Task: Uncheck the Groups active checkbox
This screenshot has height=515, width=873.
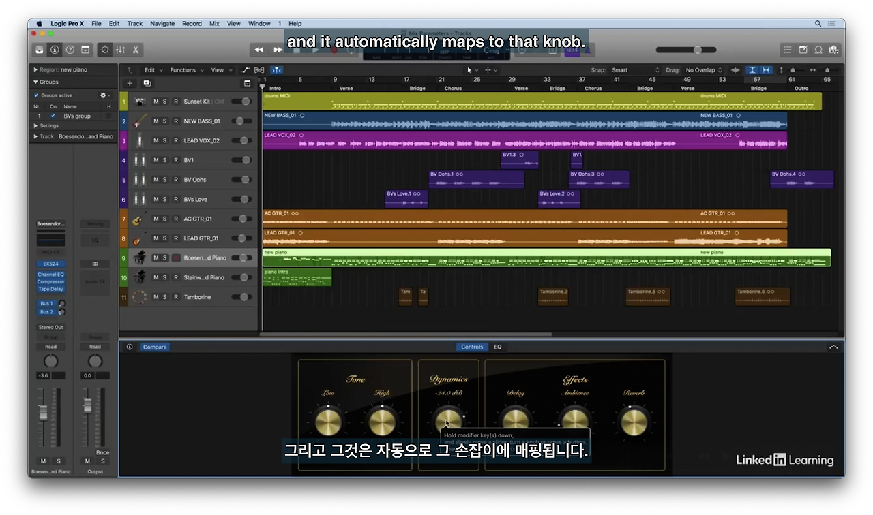Action: point(37,95)
